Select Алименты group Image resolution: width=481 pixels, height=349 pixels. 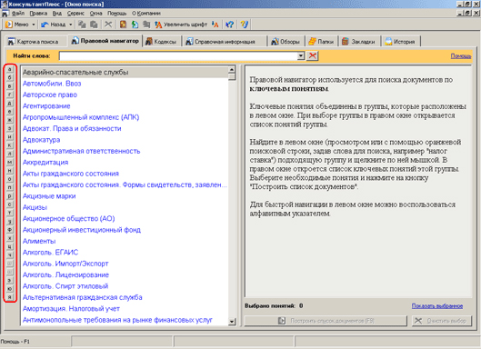click(x=39, y=241)
